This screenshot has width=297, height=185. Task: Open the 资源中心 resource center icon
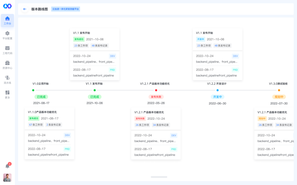7,64
